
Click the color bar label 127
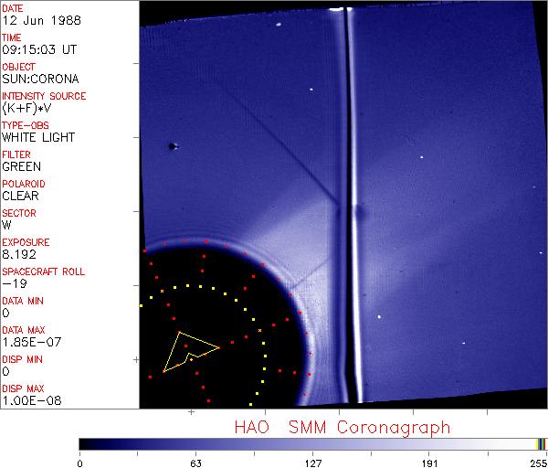click(x=312, y=463)
